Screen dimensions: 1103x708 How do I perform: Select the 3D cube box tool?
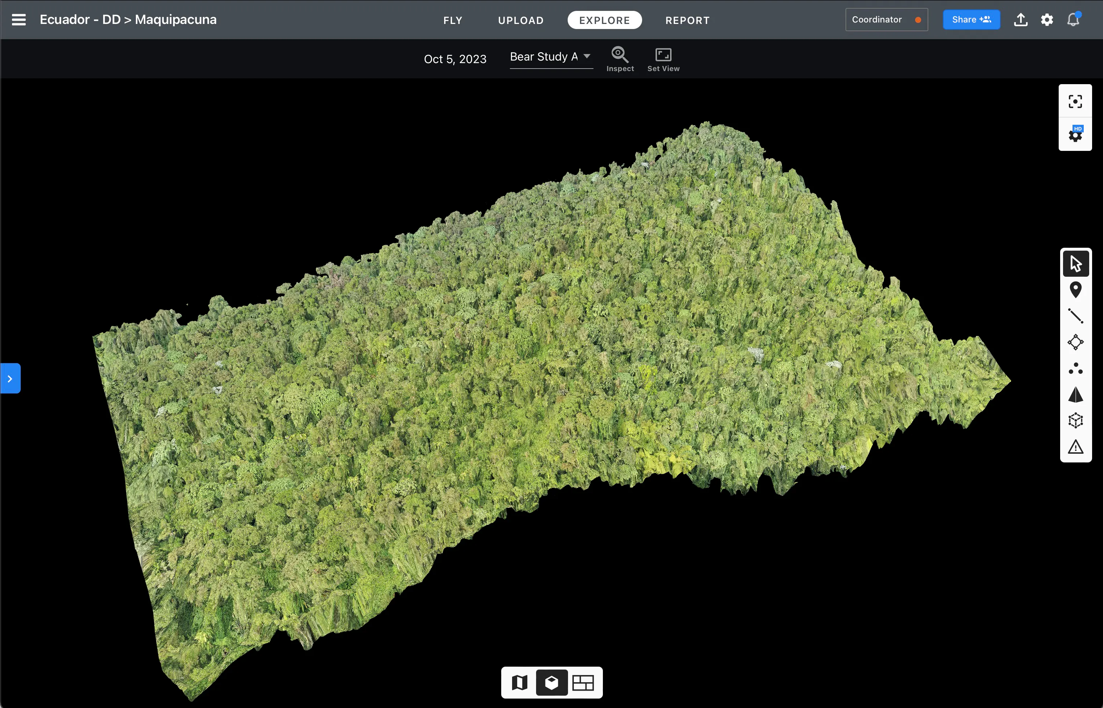pyautogui.click(x=1075, y=421)
